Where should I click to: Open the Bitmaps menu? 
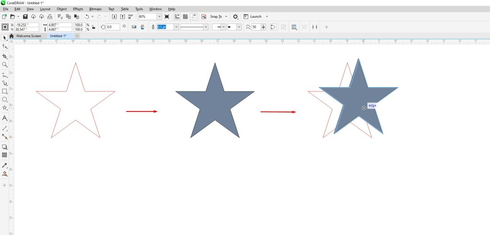tap(95, 9)
